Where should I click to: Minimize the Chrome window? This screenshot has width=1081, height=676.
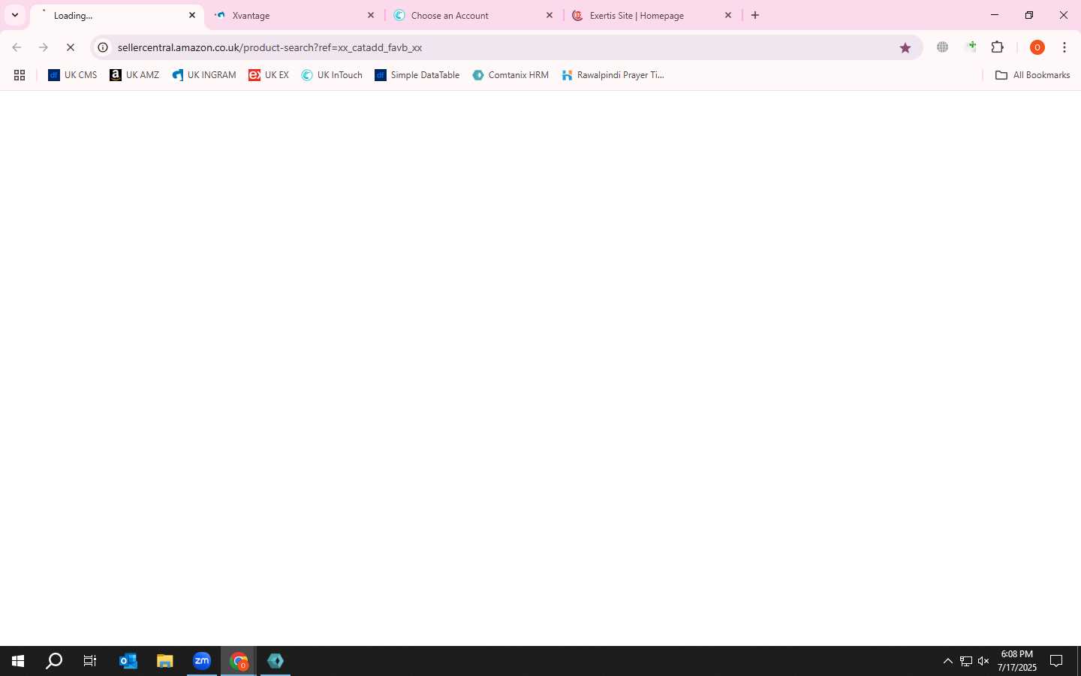995,15
